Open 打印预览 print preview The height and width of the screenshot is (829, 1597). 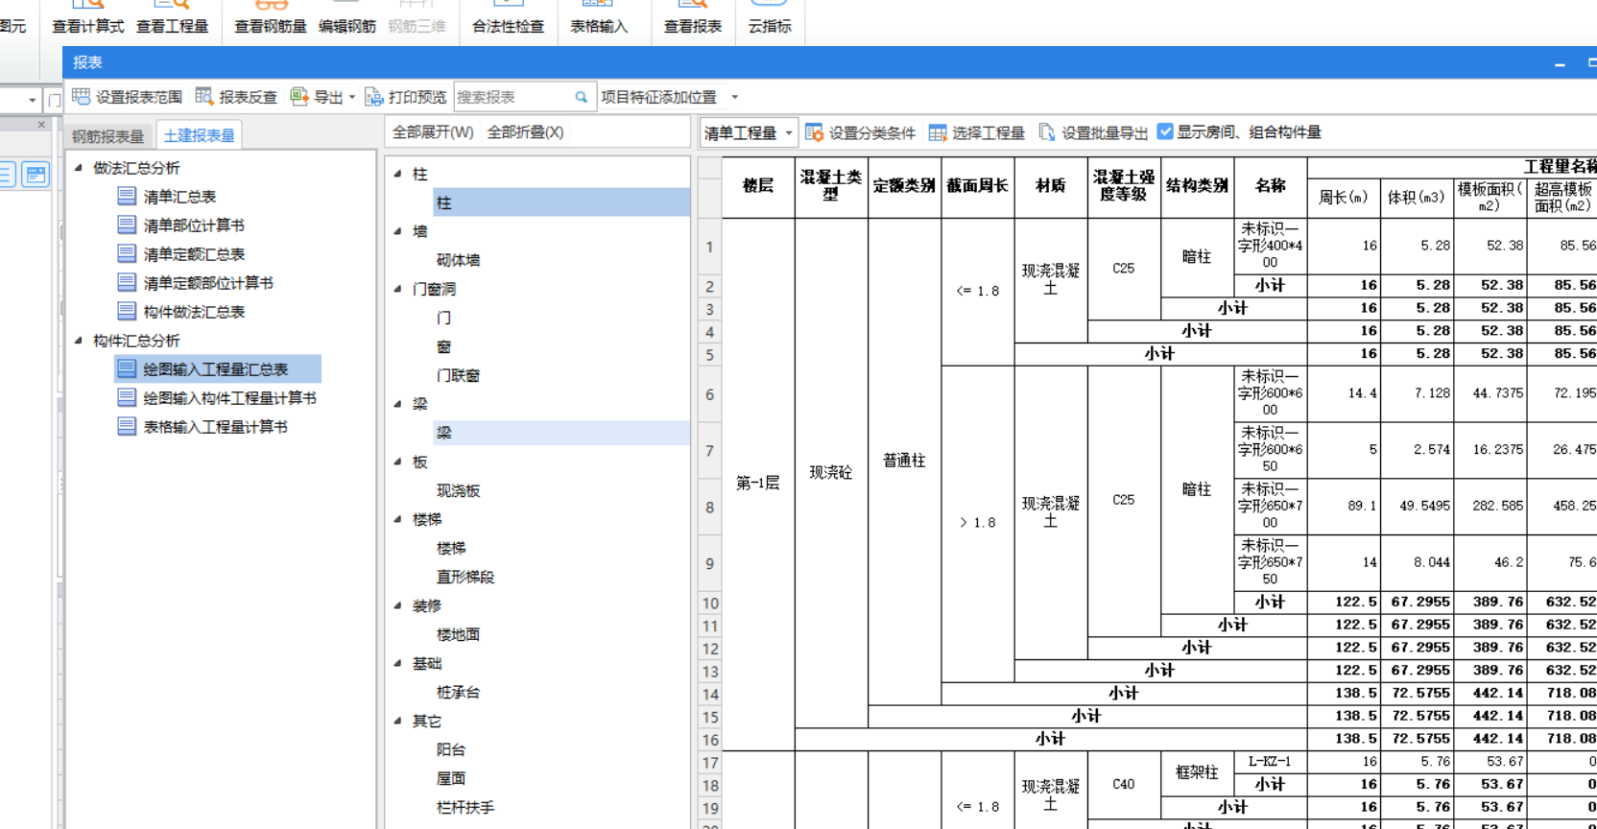406,97
